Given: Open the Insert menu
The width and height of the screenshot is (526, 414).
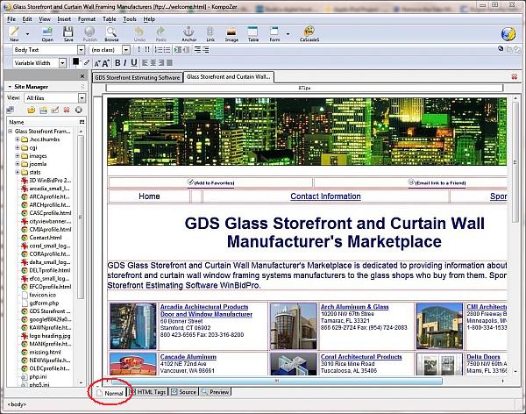Looking at the screenshot, I should pos(64,19).
